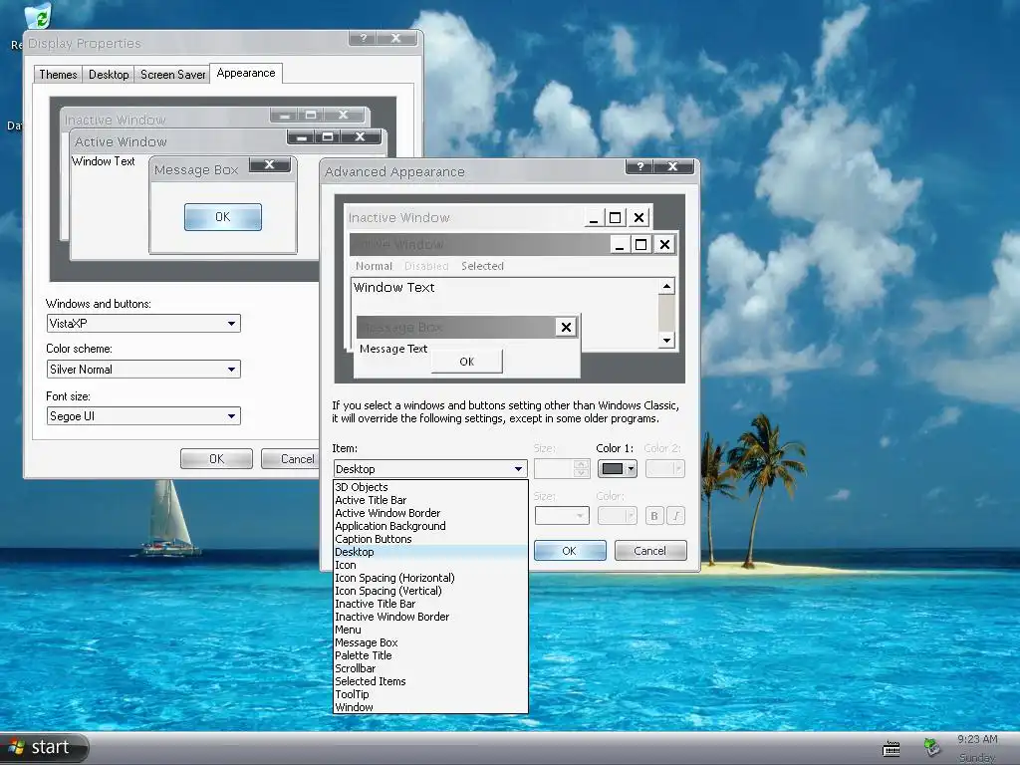Click minimize icon on Advanced preview active window
The height and width of the screenshot is (765, 1020).
point(620,245)
